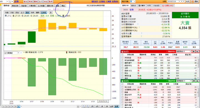Click help icon beside 區間周轉率

[142, 36]
